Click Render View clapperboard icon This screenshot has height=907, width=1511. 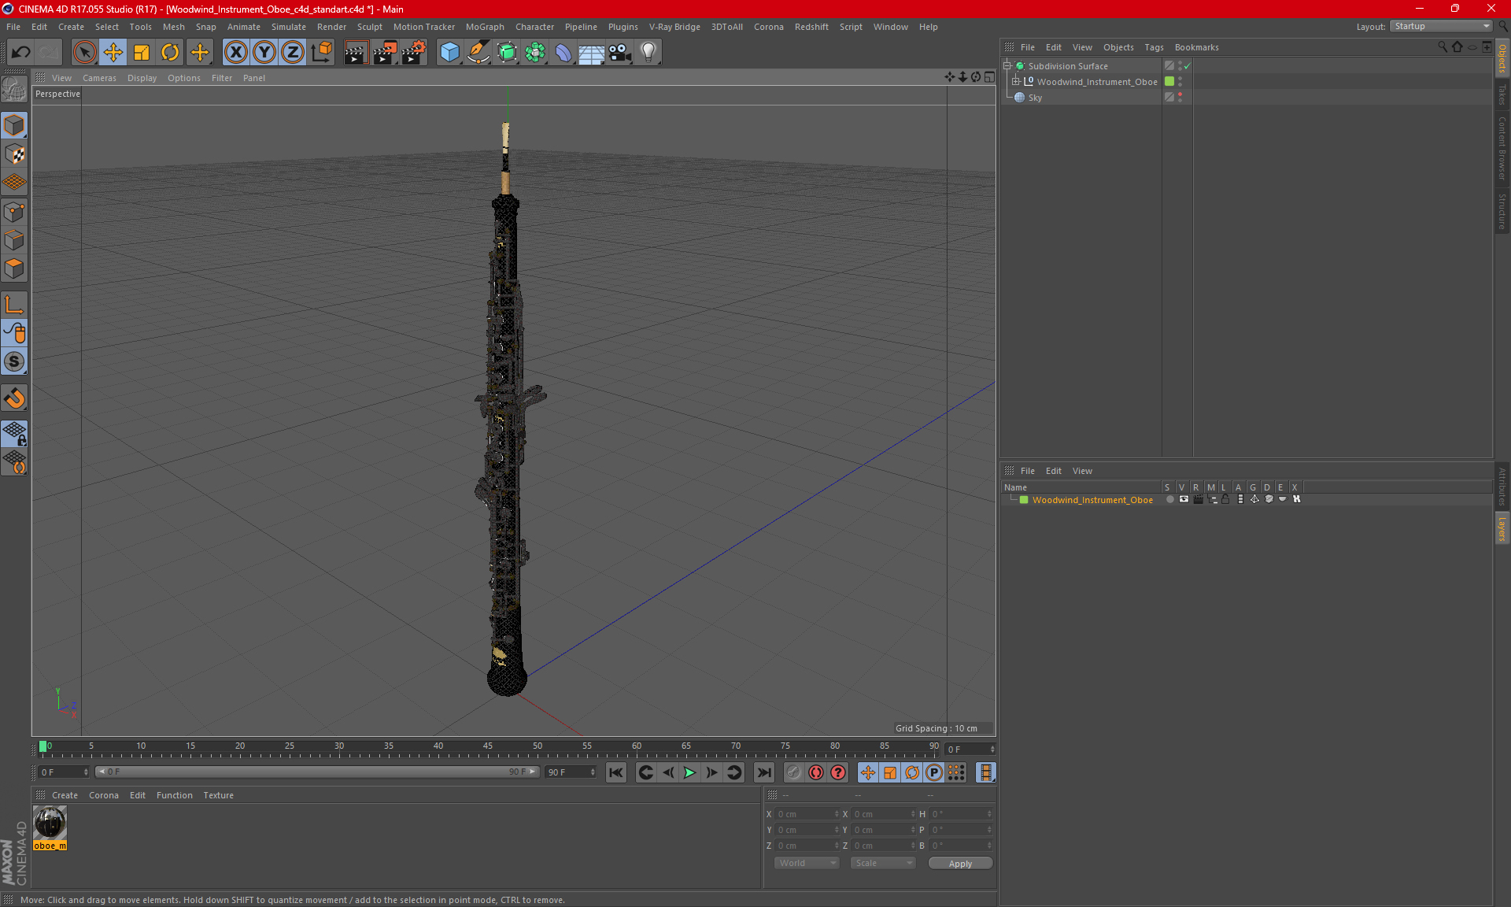click(x=356, y=52)
